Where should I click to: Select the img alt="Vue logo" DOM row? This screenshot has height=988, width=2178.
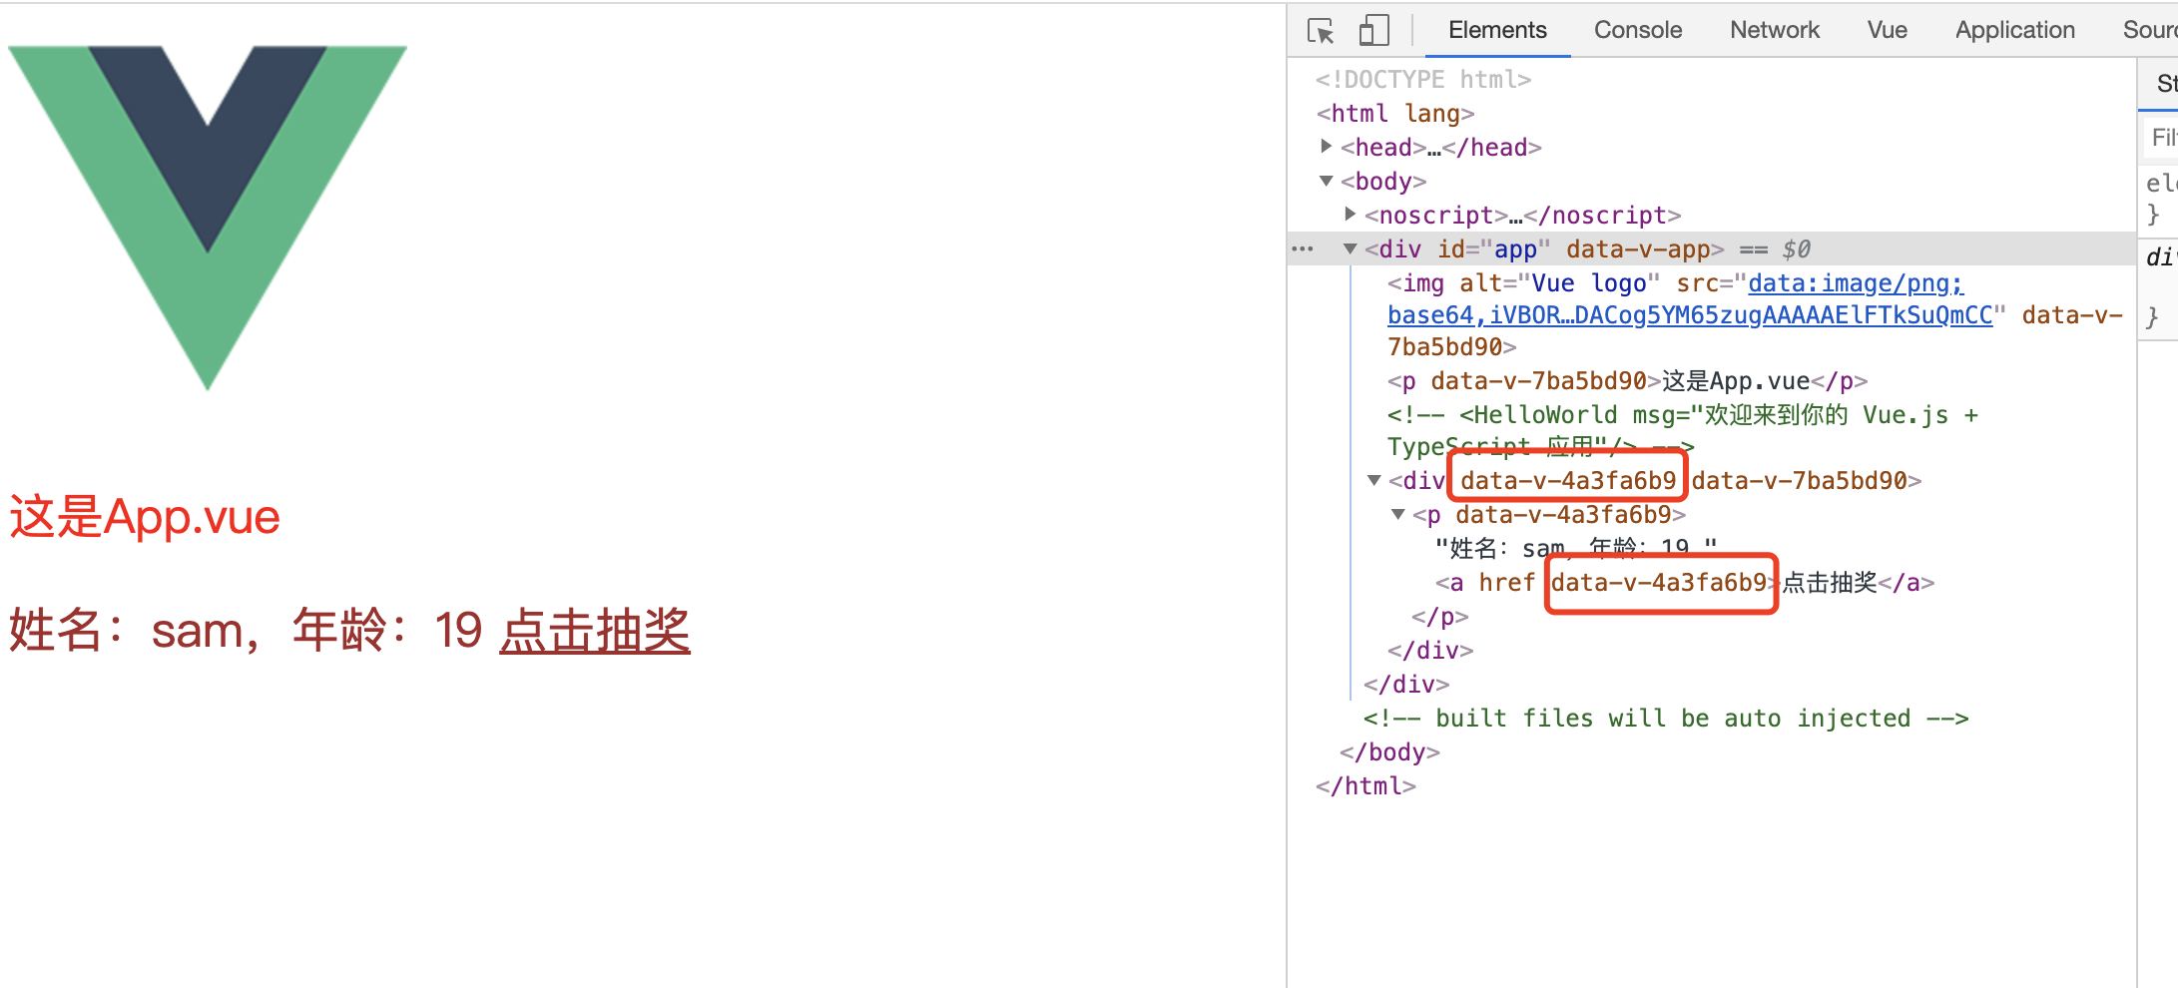click(1755, 314)
